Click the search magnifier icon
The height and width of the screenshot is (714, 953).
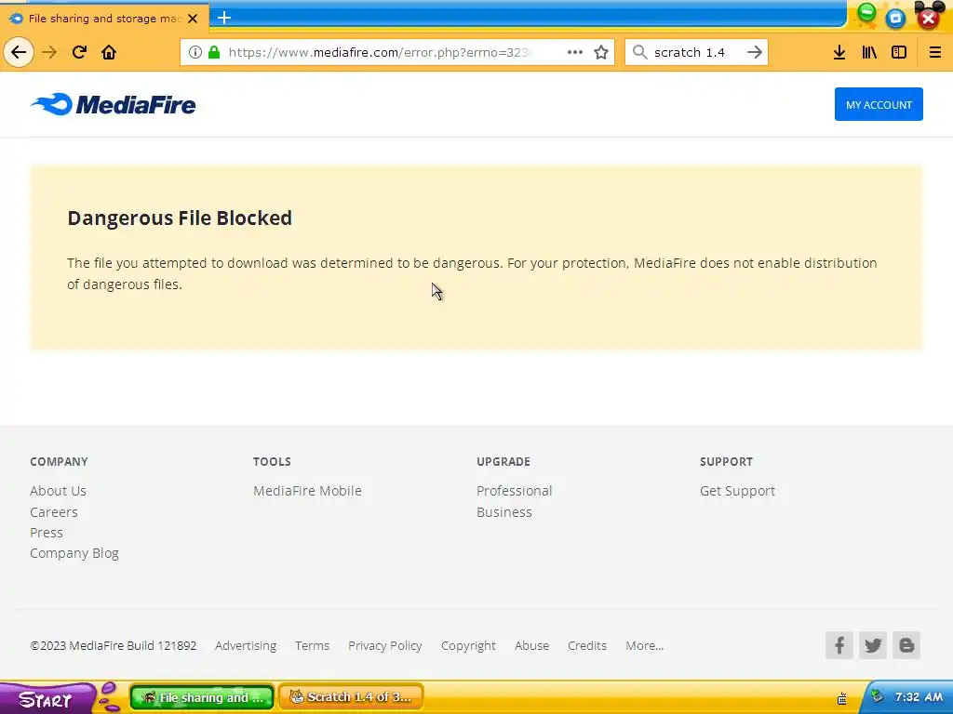pos(639,52)
